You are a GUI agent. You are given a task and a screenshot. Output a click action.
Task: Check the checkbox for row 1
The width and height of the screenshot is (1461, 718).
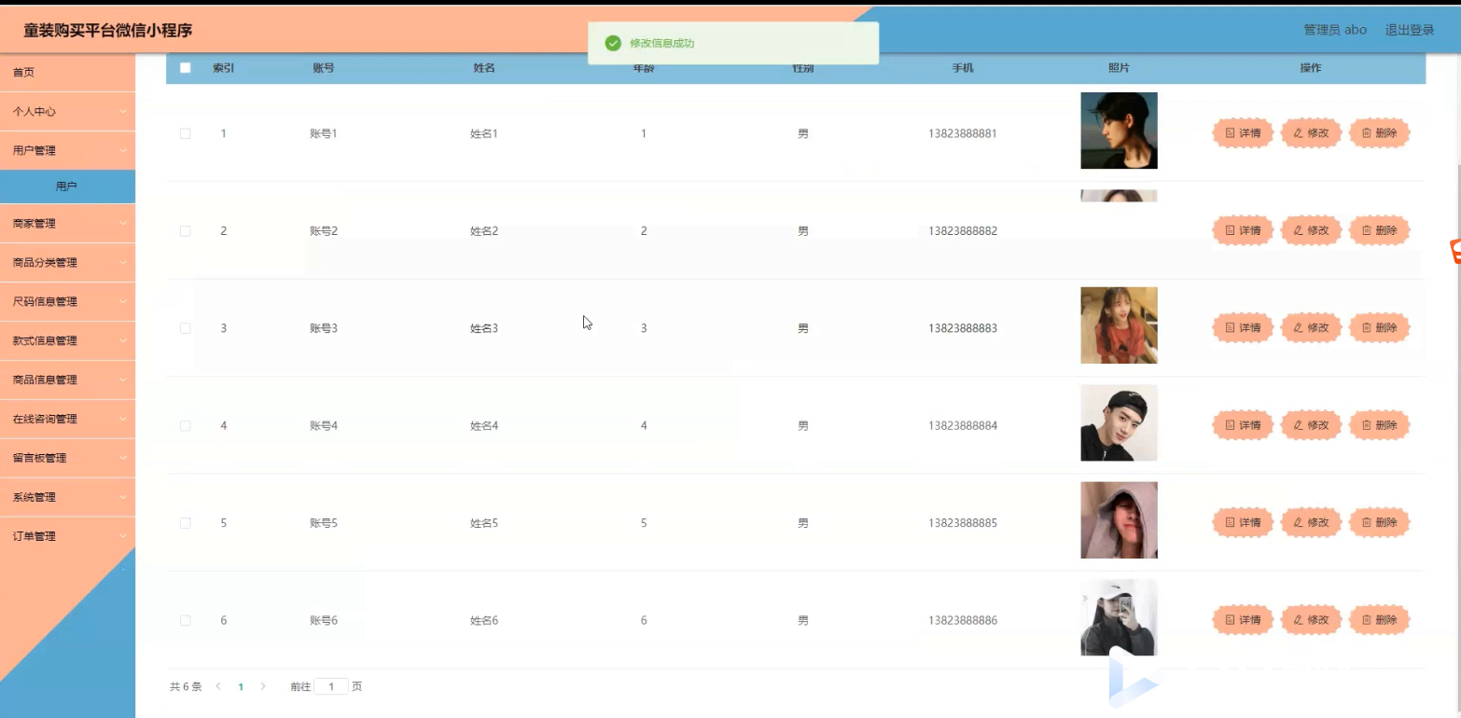[x=186, y=133]
